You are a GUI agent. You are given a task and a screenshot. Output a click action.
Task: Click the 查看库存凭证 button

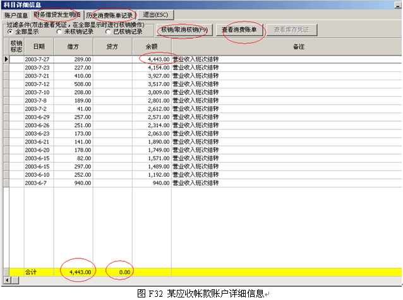[294, 30]
